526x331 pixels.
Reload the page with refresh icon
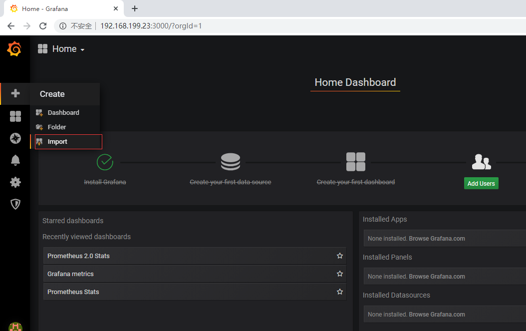click(x=43, y=26)
